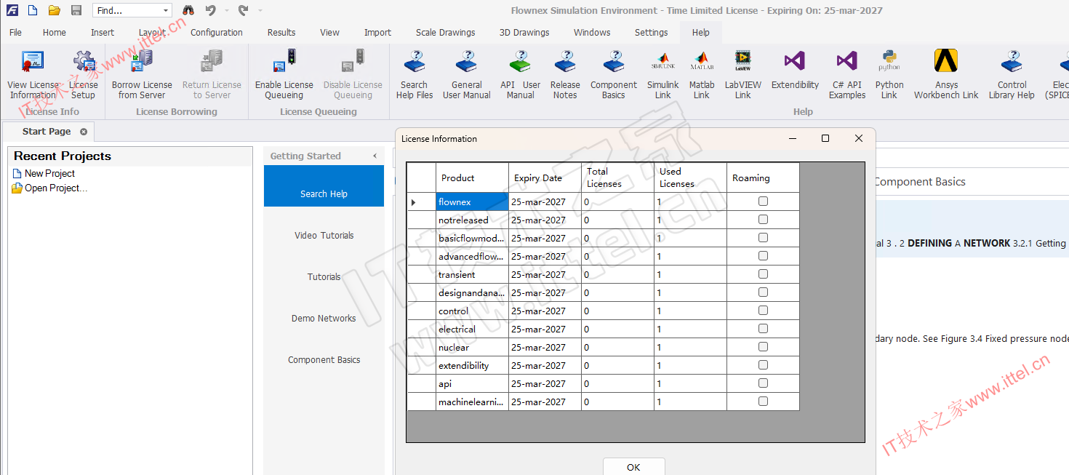Toggle Roaming checkbox for api
Image resolution: width=1069 pixels, height=475 pixels.
click(x=763, y=383)
